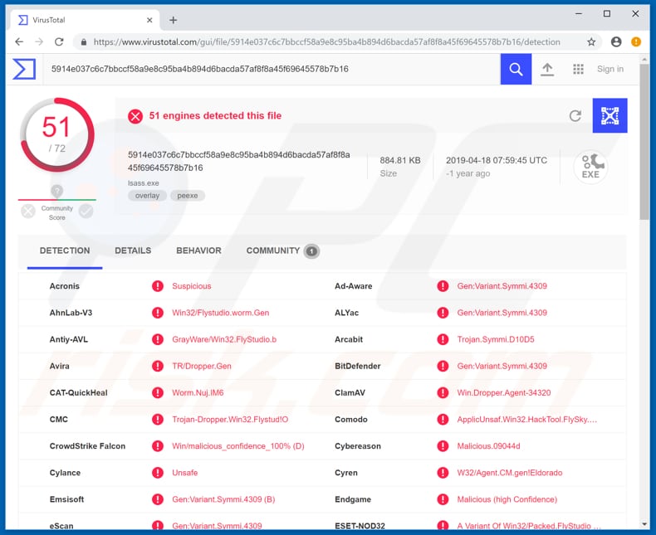Close the VirusTotal tab

click(x=149, y=20)
